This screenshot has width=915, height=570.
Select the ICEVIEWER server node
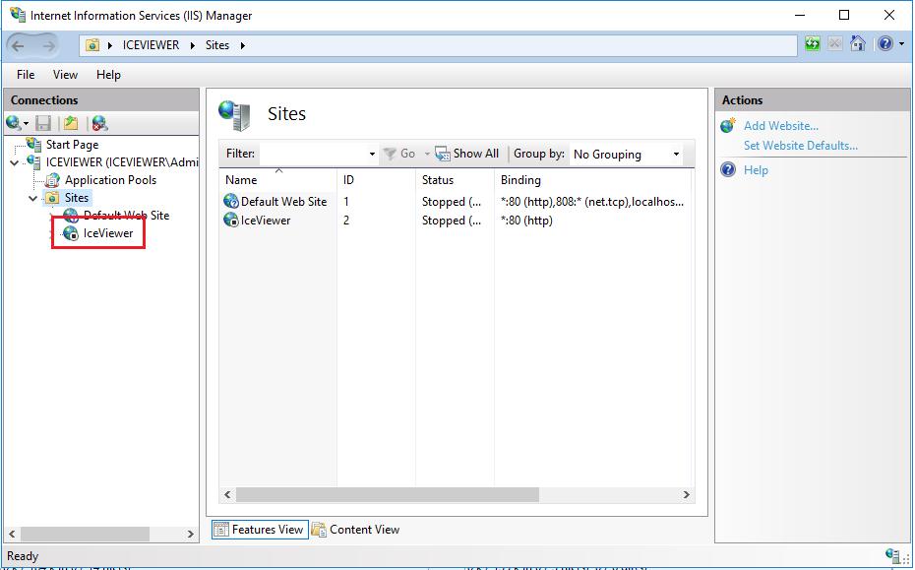click(122, 162)
